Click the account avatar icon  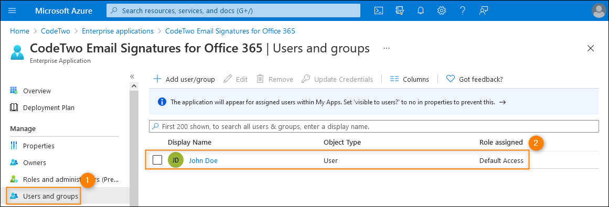[x=599, y=10]
